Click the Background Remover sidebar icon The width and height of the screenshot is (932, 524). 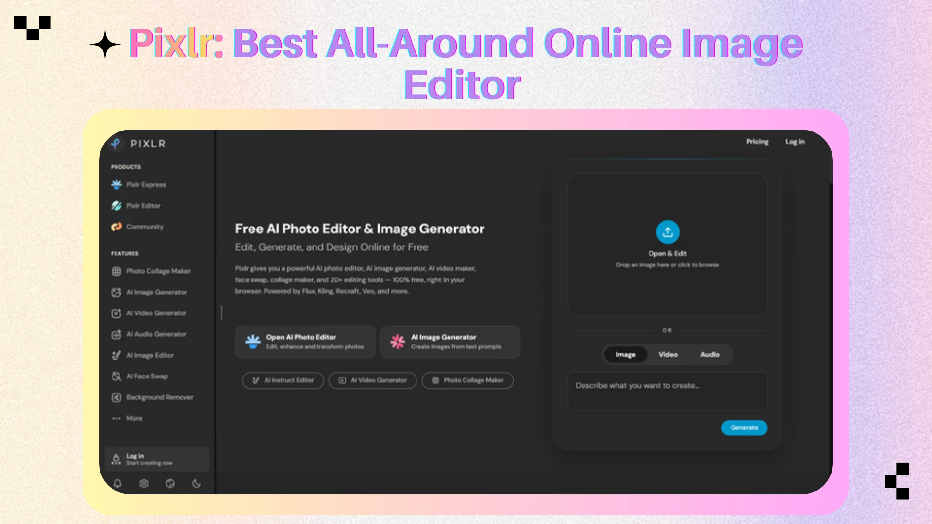[116, 397]
